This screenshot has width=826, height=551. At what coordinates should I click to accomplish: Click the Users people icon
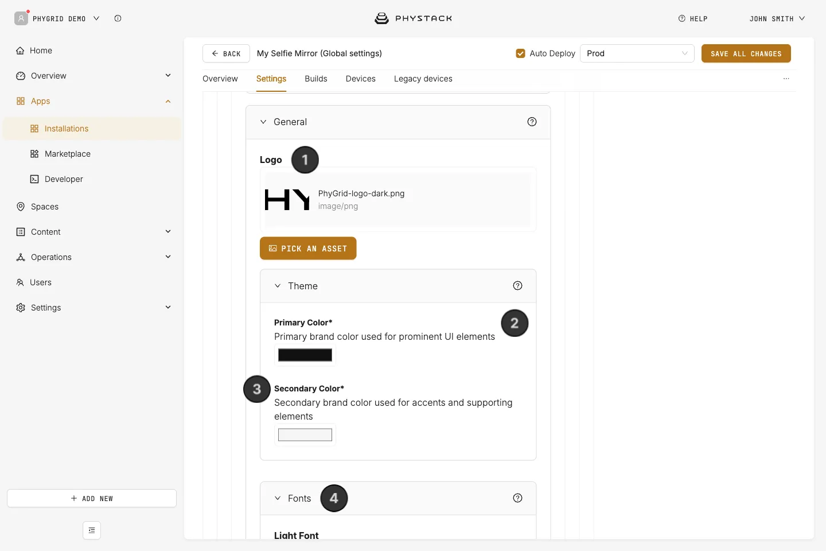(20, 282)
